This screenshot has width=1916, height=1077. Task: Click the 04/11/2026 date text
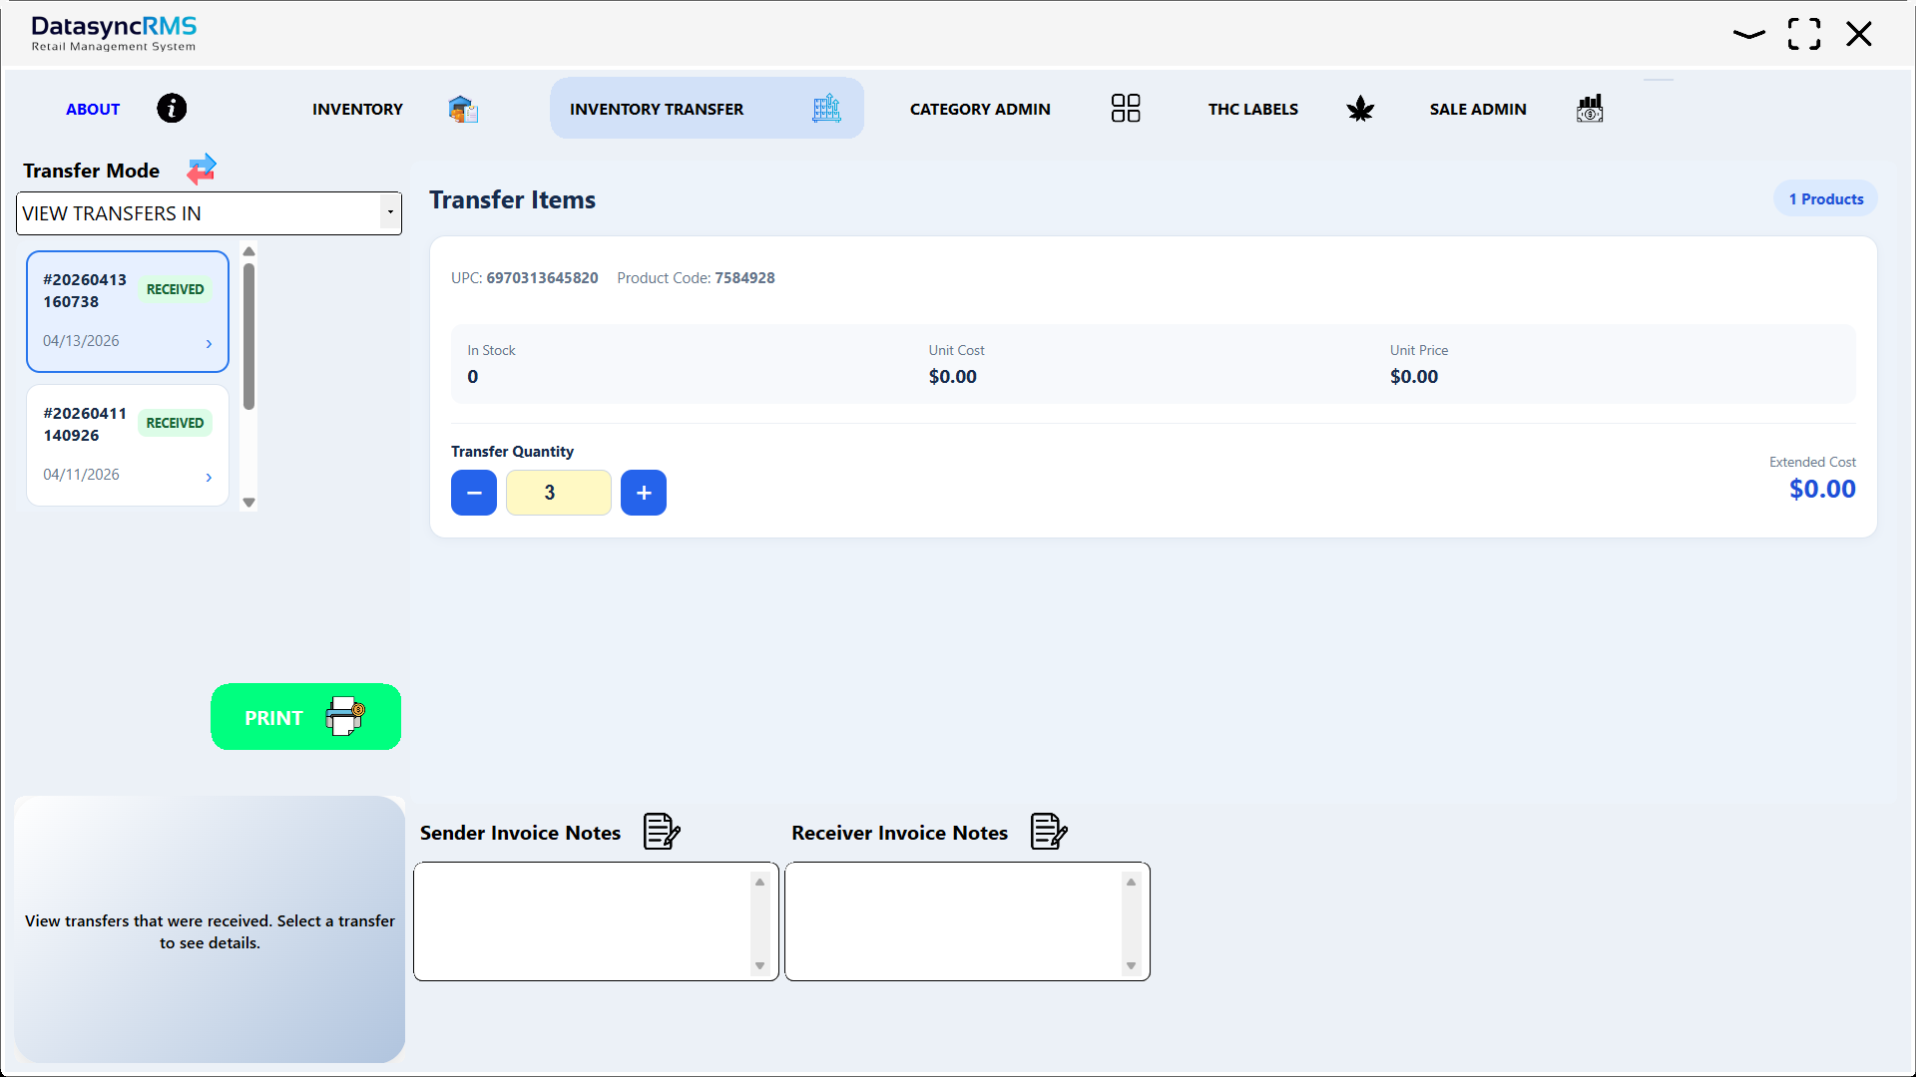coord(81,475)
